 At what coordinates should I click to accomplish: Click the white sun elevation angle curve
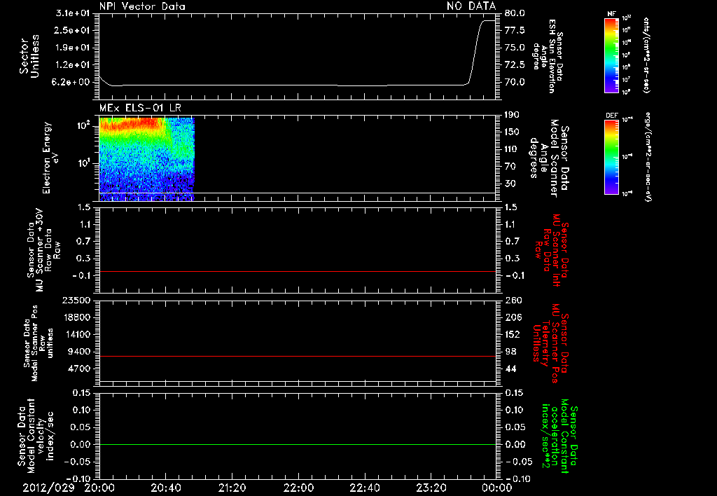pyautogui.click(x=297, y=85)
